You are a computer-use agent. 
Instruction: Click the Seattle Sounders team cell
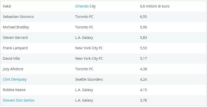click(89, 79)
